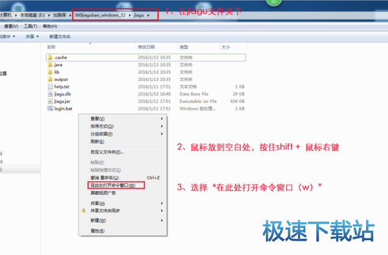Expand the 共享(H) submenu arrow
Screen dimensions: 388x255
162,203
